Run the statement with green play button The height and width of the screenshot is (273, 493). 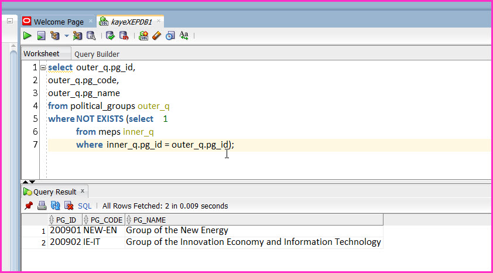(x=28, y=36)
